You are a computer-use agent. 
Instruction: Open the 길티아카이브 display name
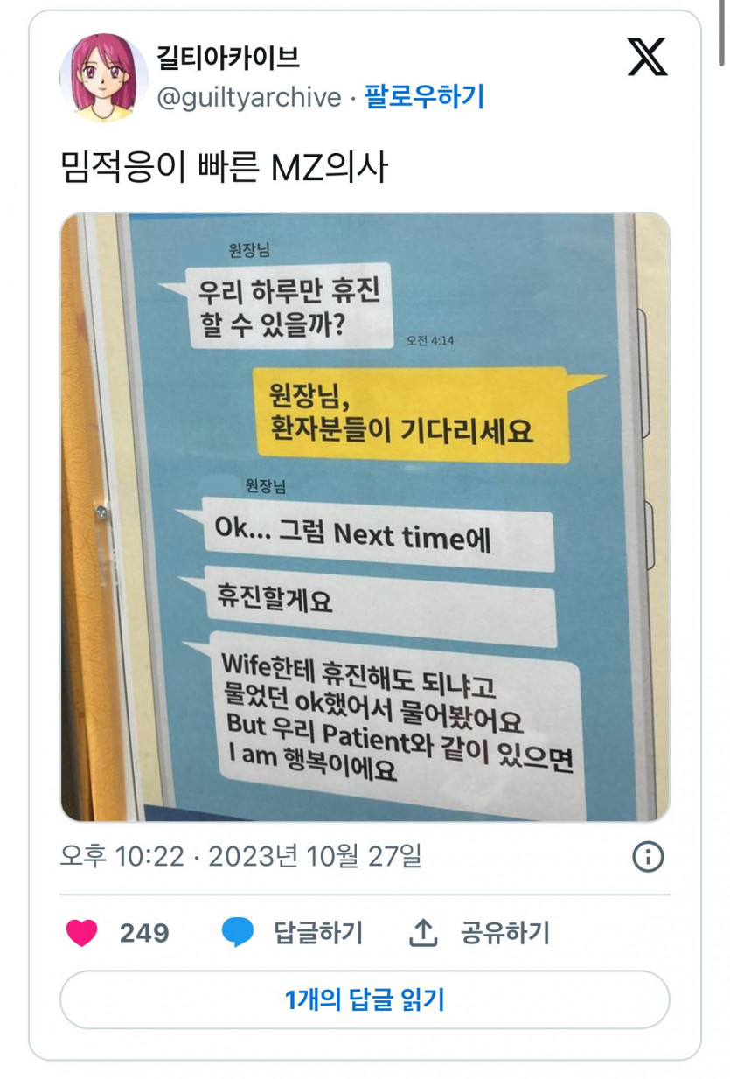(x=227, y=58)
